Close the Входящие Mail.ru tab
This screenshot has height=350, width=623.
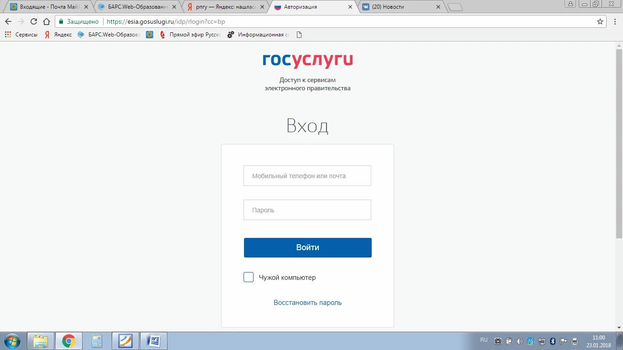(x=86, y=7)
